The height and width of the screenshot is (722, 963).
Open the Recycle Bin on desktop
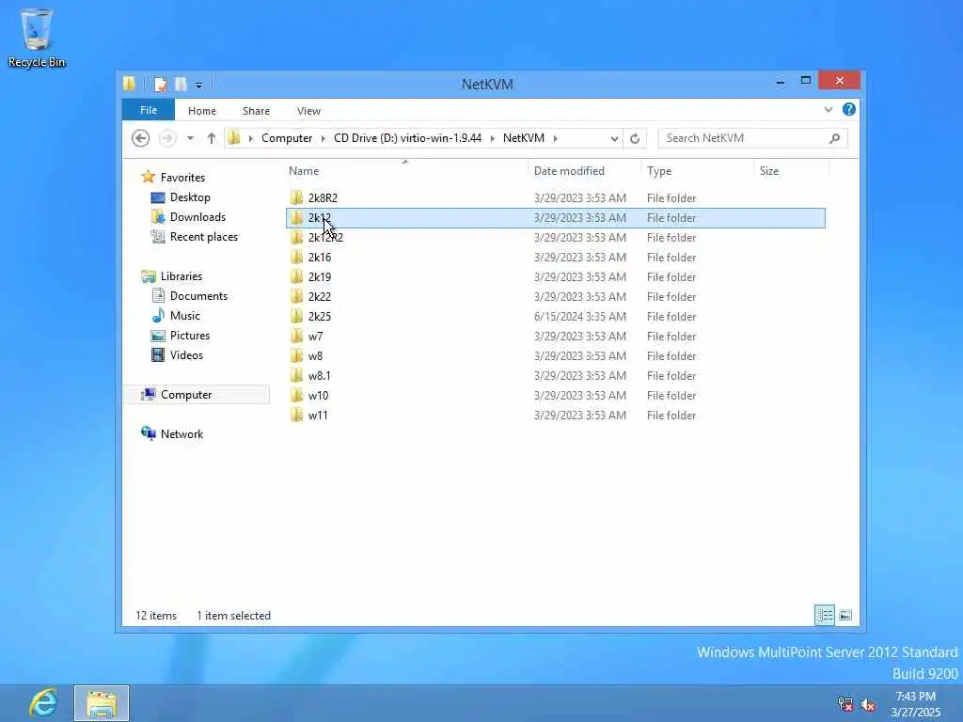(37, 37)
